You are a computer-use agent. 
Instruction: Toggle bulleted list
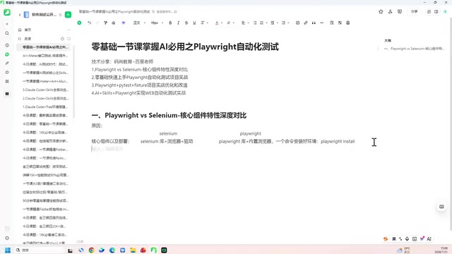click(255, 23)
